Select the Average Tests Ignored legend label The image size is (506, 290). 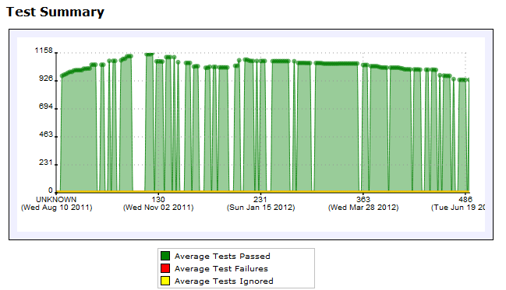point(224,281)
